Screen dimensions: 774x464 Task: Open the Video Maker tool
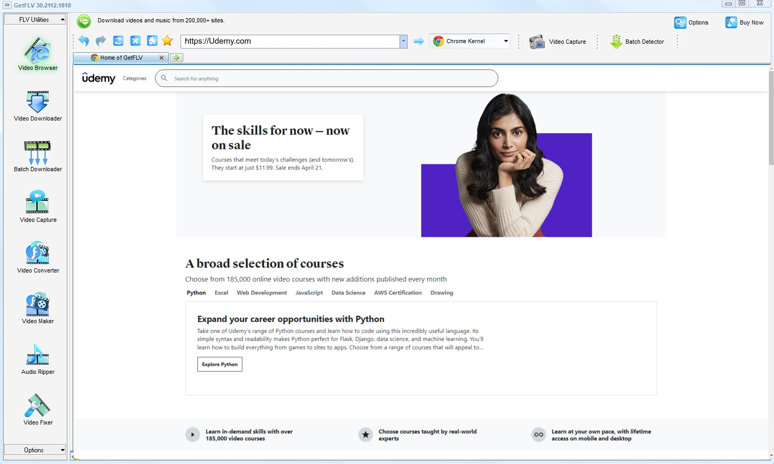(38, 308)
